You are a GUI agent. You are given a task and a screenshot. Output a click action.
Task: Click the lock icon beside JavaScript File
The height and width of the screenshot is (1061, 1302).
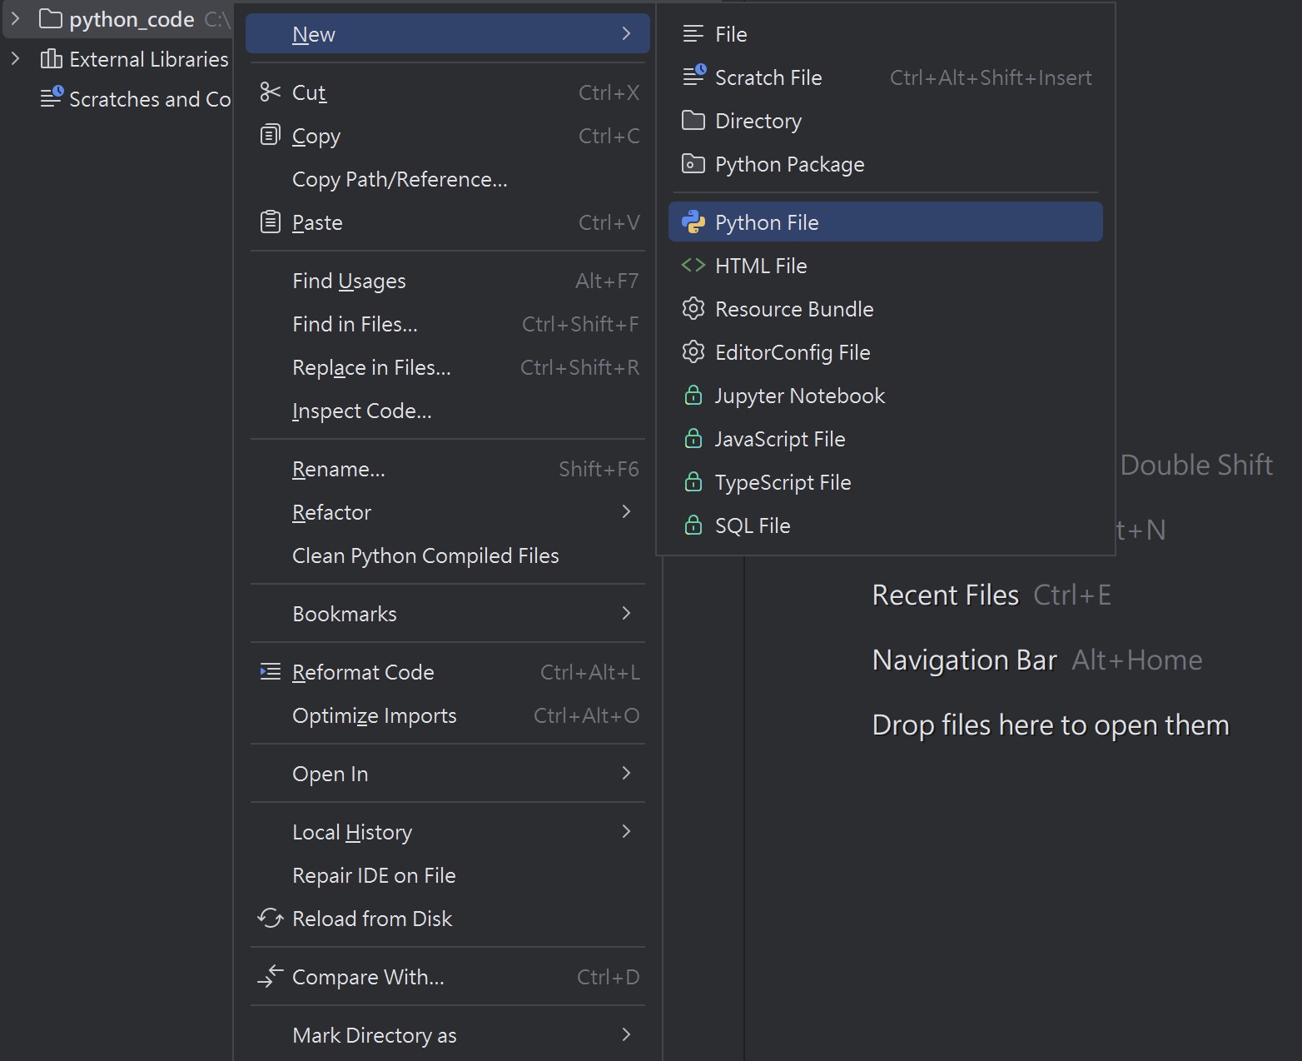click(x=693, y=438)
